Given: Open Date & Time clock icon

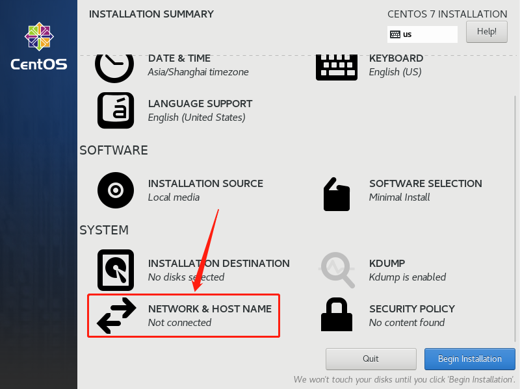Looking at the screenshot, I should coord(114,68).
